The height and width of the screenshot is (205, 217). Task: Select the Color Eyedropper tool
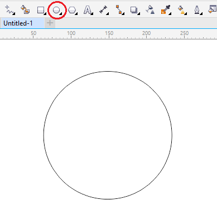(166, 10)
